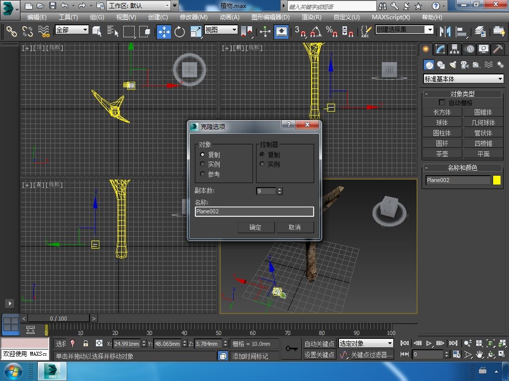Select the Move tool in main toolbar

tap(164, 32)
